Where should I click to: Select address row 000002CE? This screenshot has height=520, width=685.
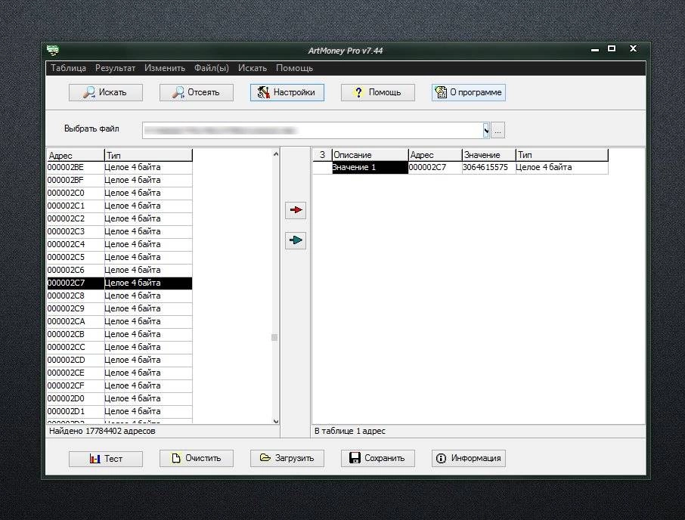119,373
